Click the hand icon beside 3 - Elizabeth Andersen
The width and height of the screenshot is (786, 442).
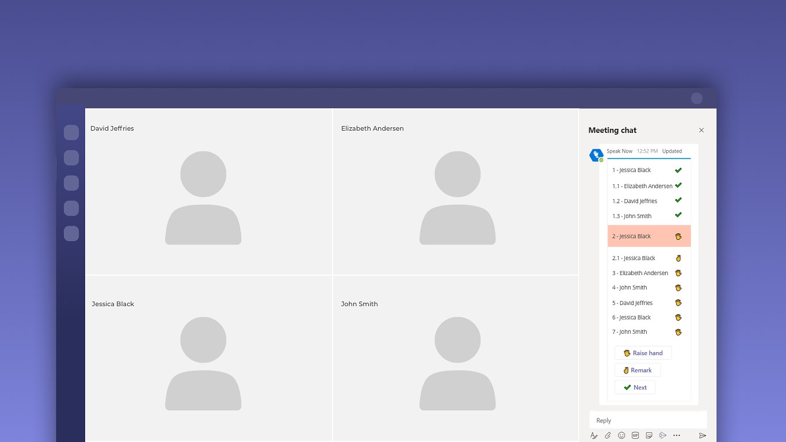(x=678, y=273)
